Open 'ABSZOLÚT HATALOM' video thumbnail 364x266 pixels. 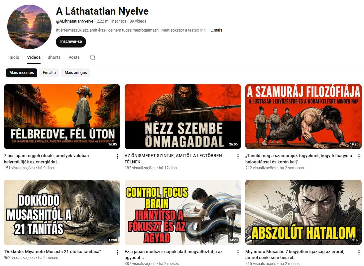(303, 212)
